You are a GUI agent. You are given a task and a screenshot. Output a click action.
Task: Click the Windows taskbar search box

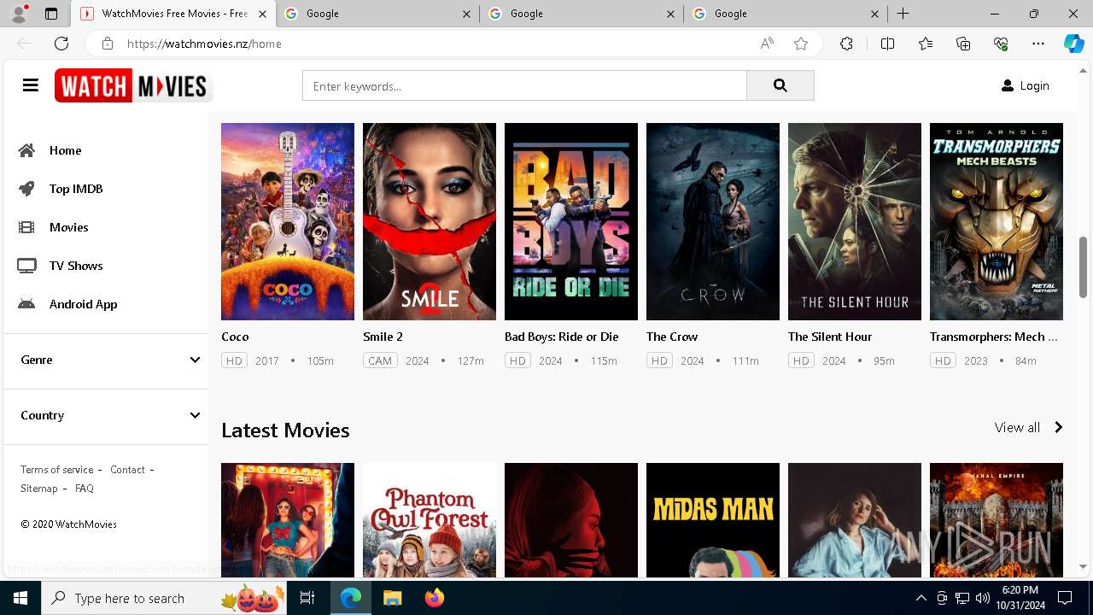(x=166, y=598)
